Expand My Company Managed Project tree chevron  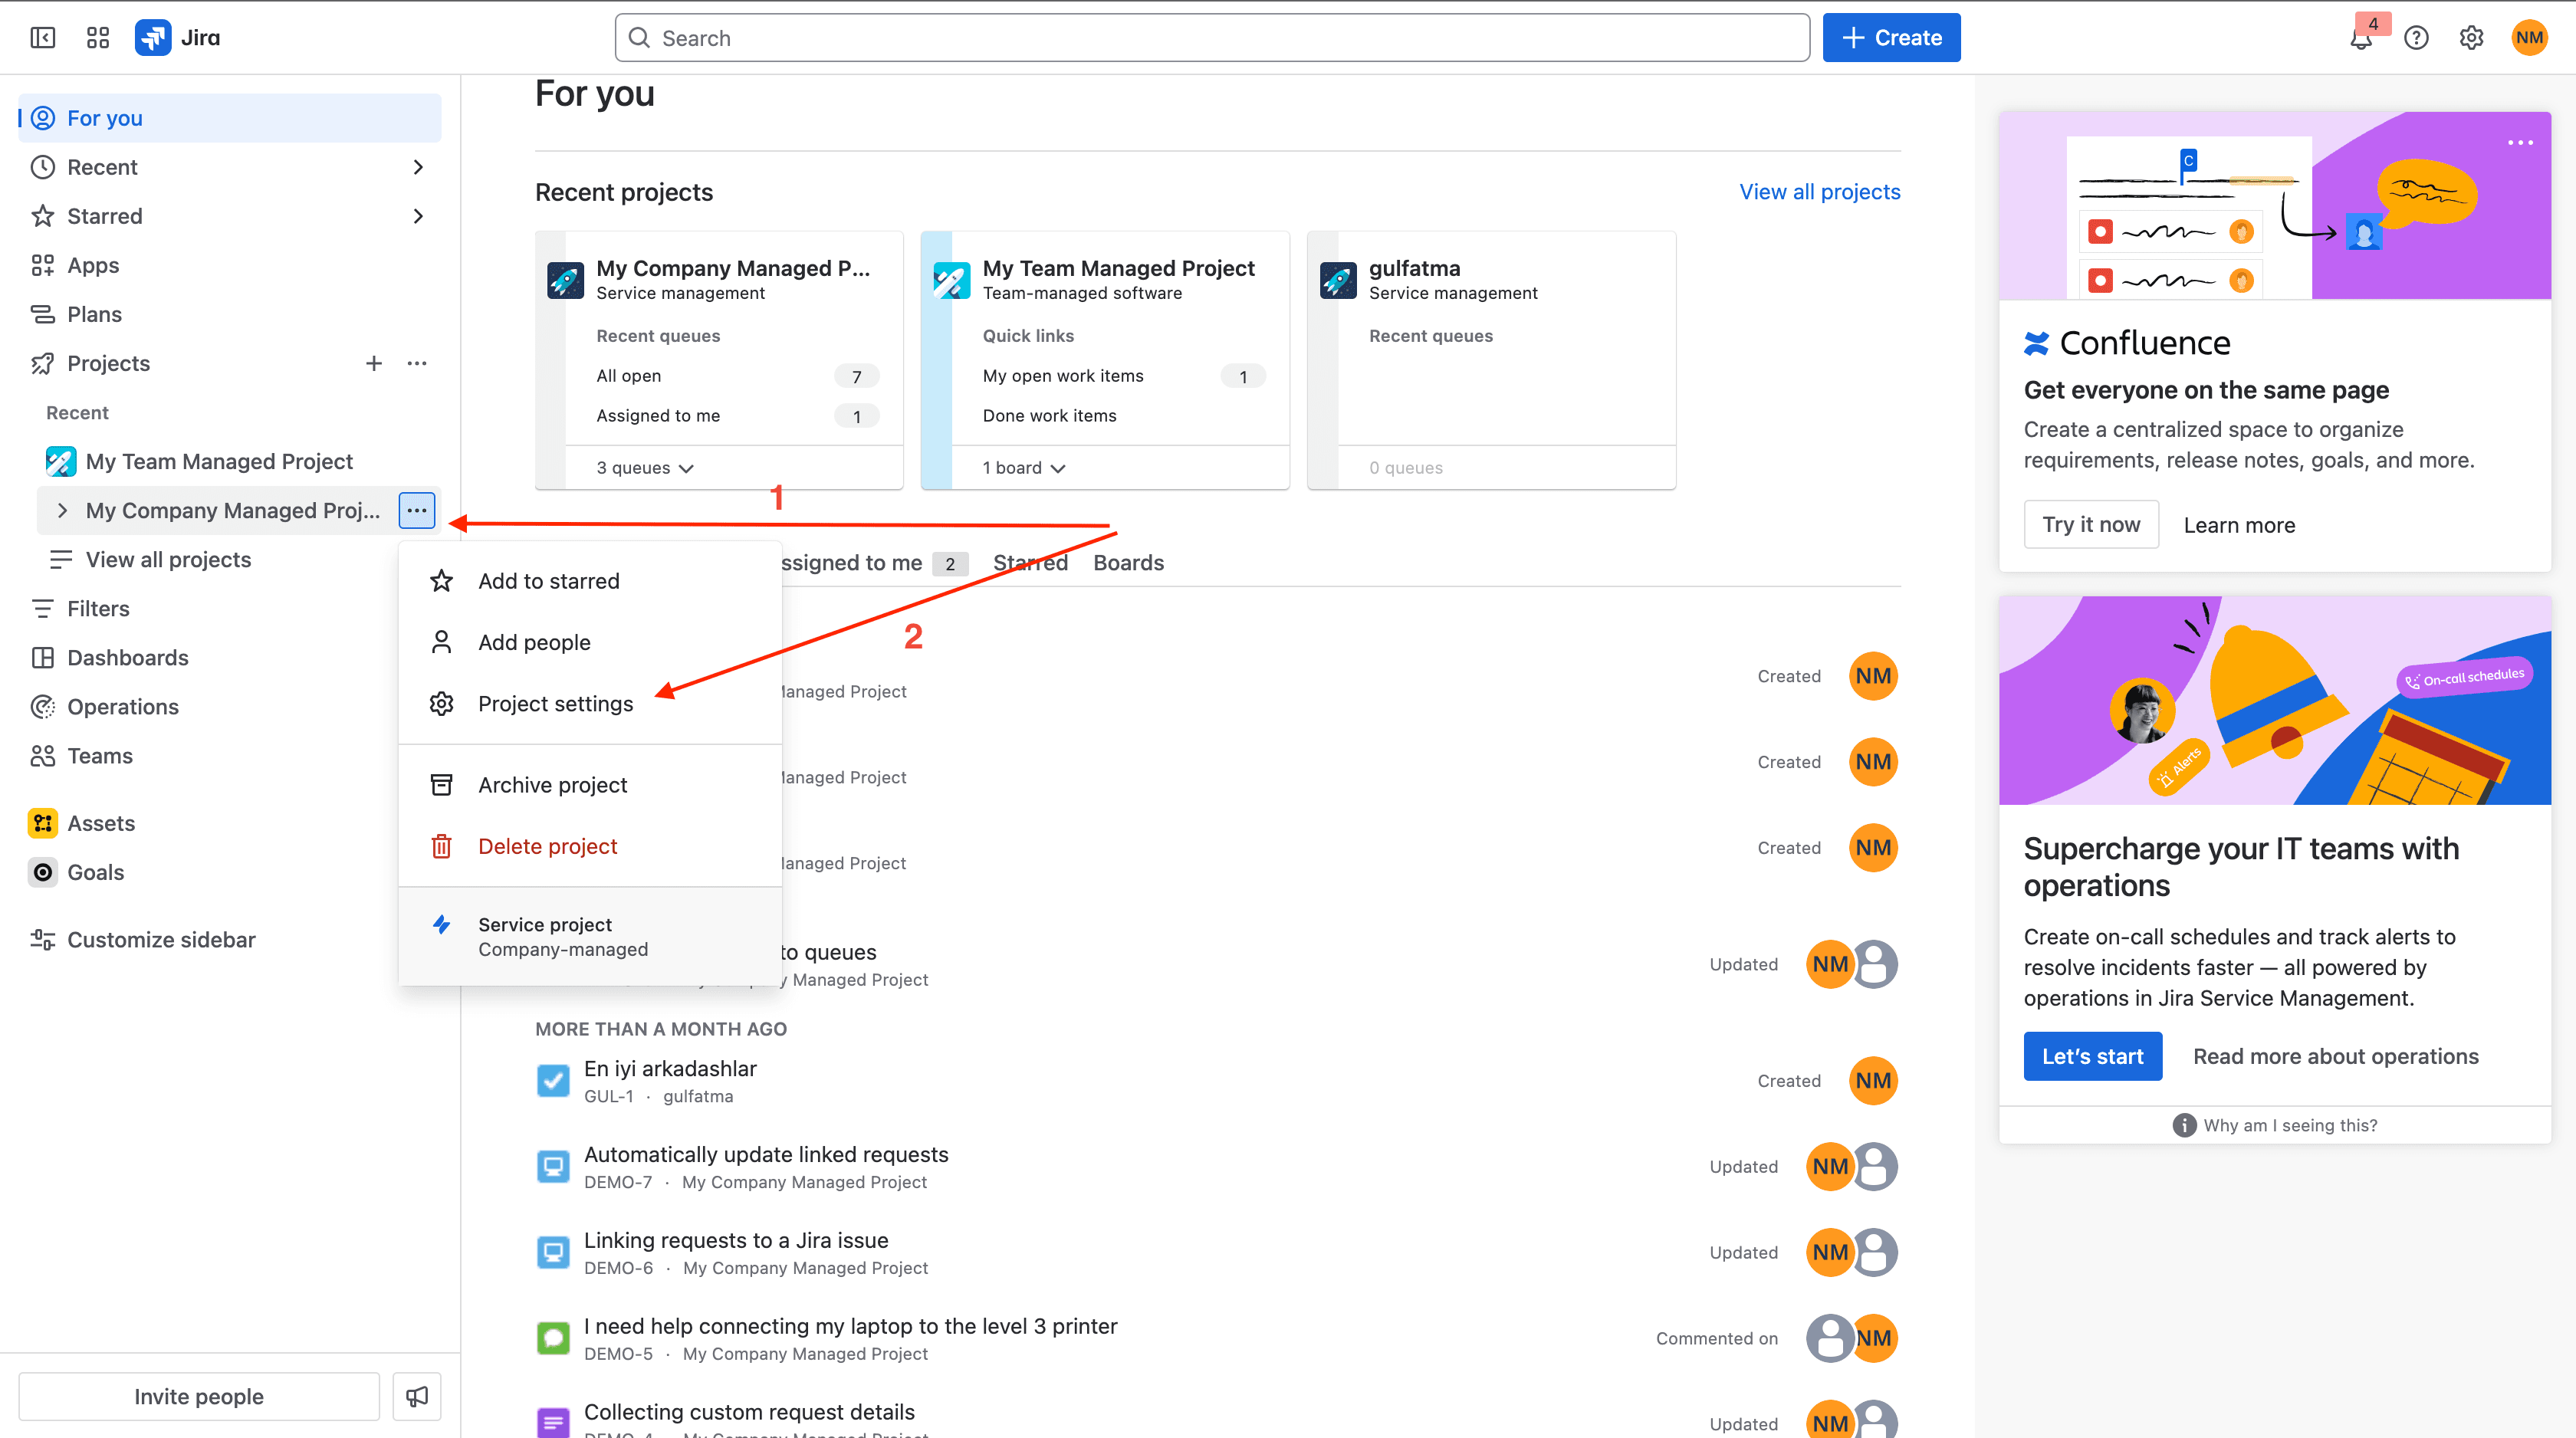point(62,510)
